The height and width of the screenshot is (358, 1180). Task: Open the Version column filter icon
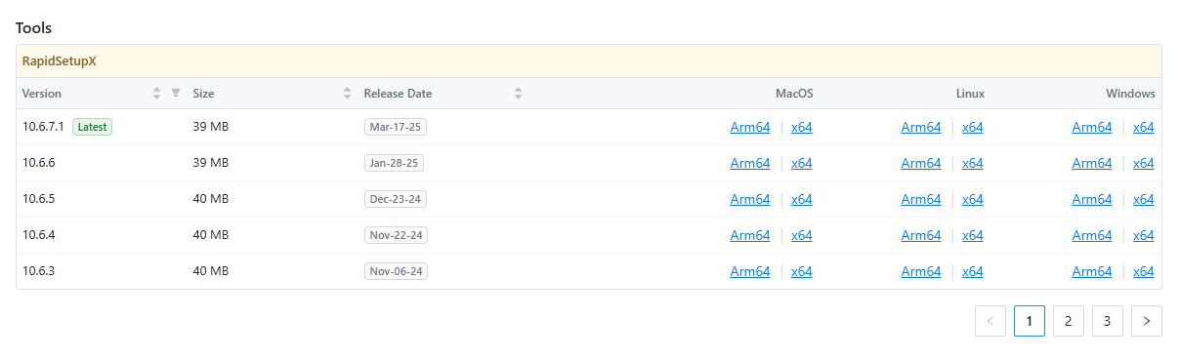176,94
